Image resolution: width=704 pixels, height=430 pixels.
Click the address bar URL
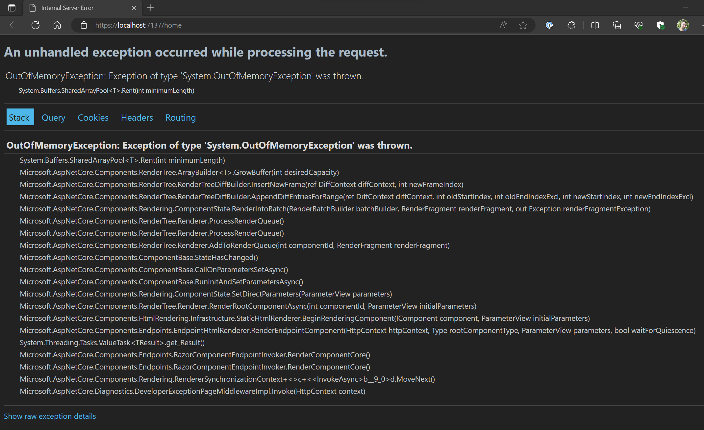click(x=138, y=25)
